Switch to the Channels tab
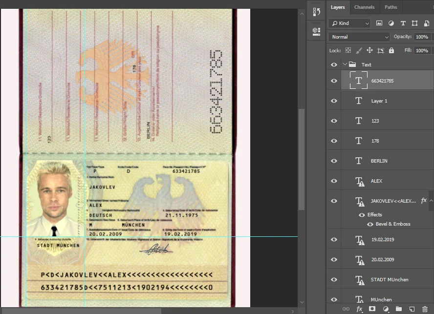 click(x=364, y=7)
